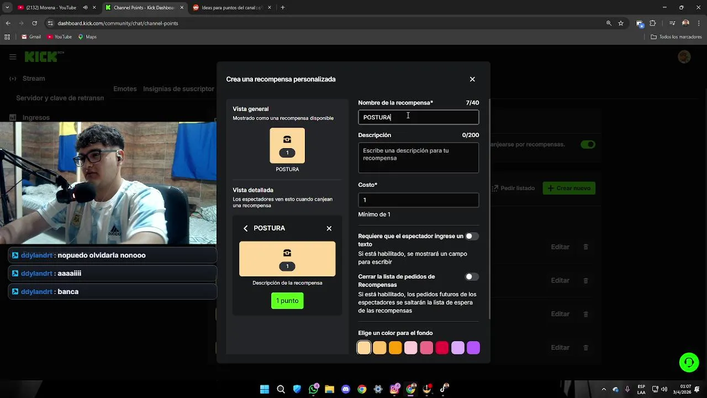This screenshot has width=707, height=398.
Task: Pick the orange background color swatch
Action: [395, 348]
